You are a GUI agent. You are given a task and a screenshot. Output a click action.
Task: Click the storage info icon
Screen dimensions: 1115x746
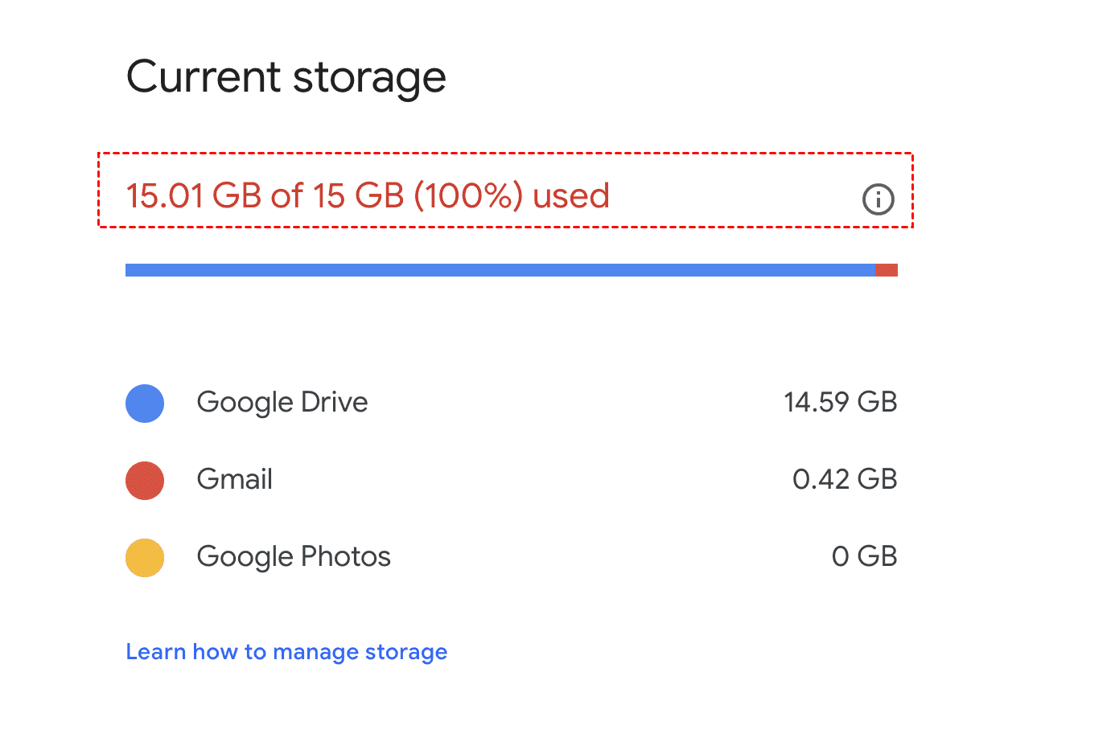click(878, 199)
